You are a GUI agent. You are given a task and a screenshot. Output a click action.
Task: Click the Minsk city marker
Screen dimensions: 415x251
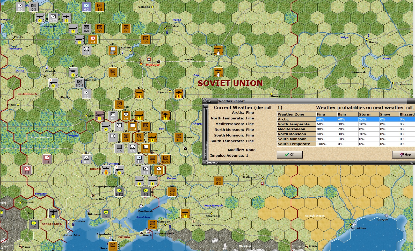pyautogui.click(x=18, y=105)
